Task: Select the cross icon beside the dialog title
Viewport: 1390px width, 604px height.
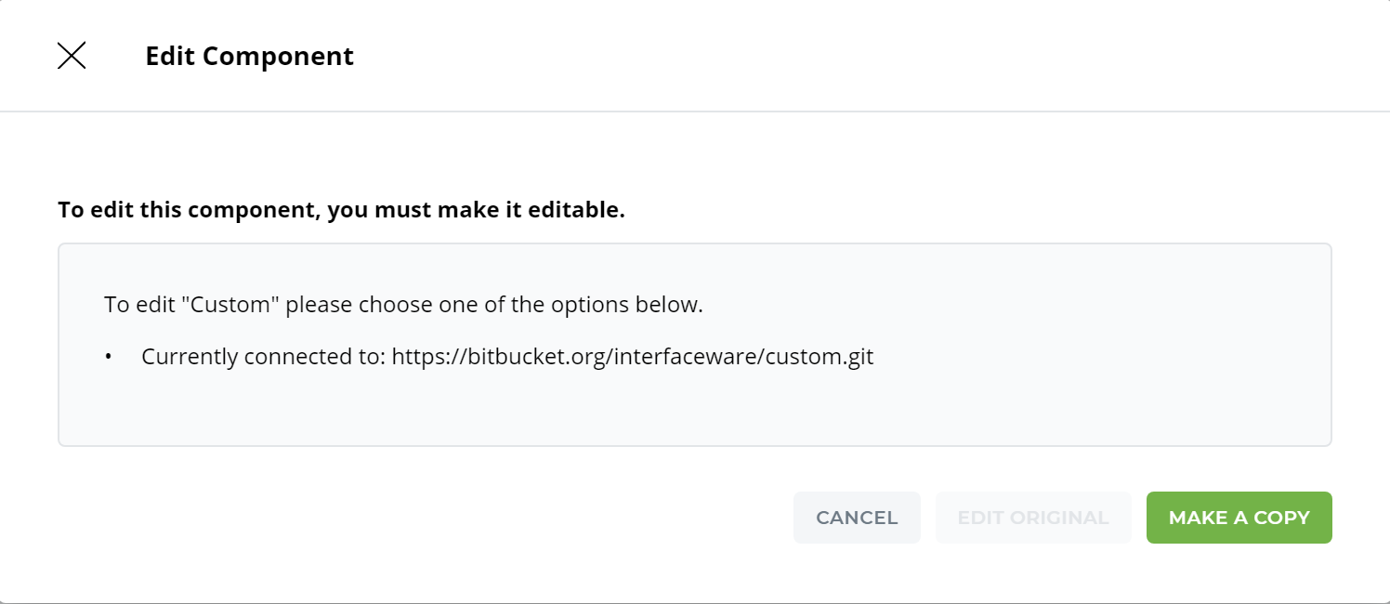Action: tap(72, 56)
